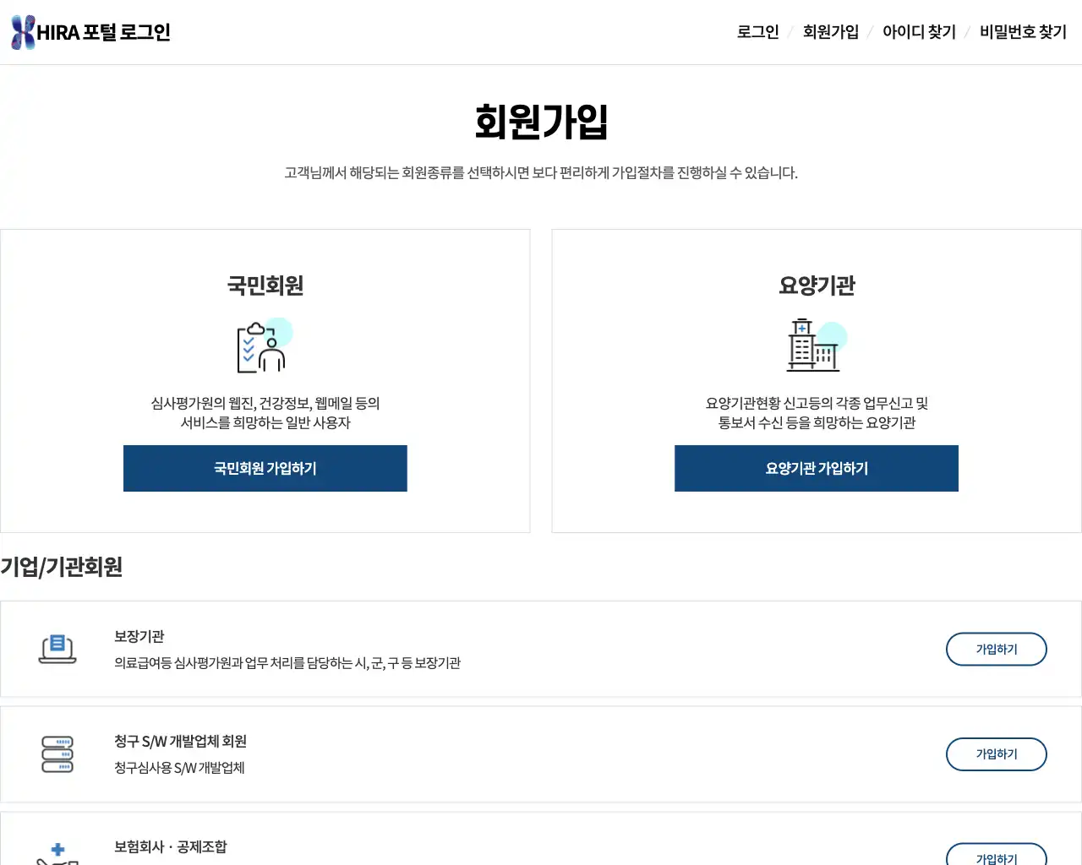This screenshot has height=865, width=1082.
Task: Click the 요양기관 card heading
Action: [x=817, y=286]
